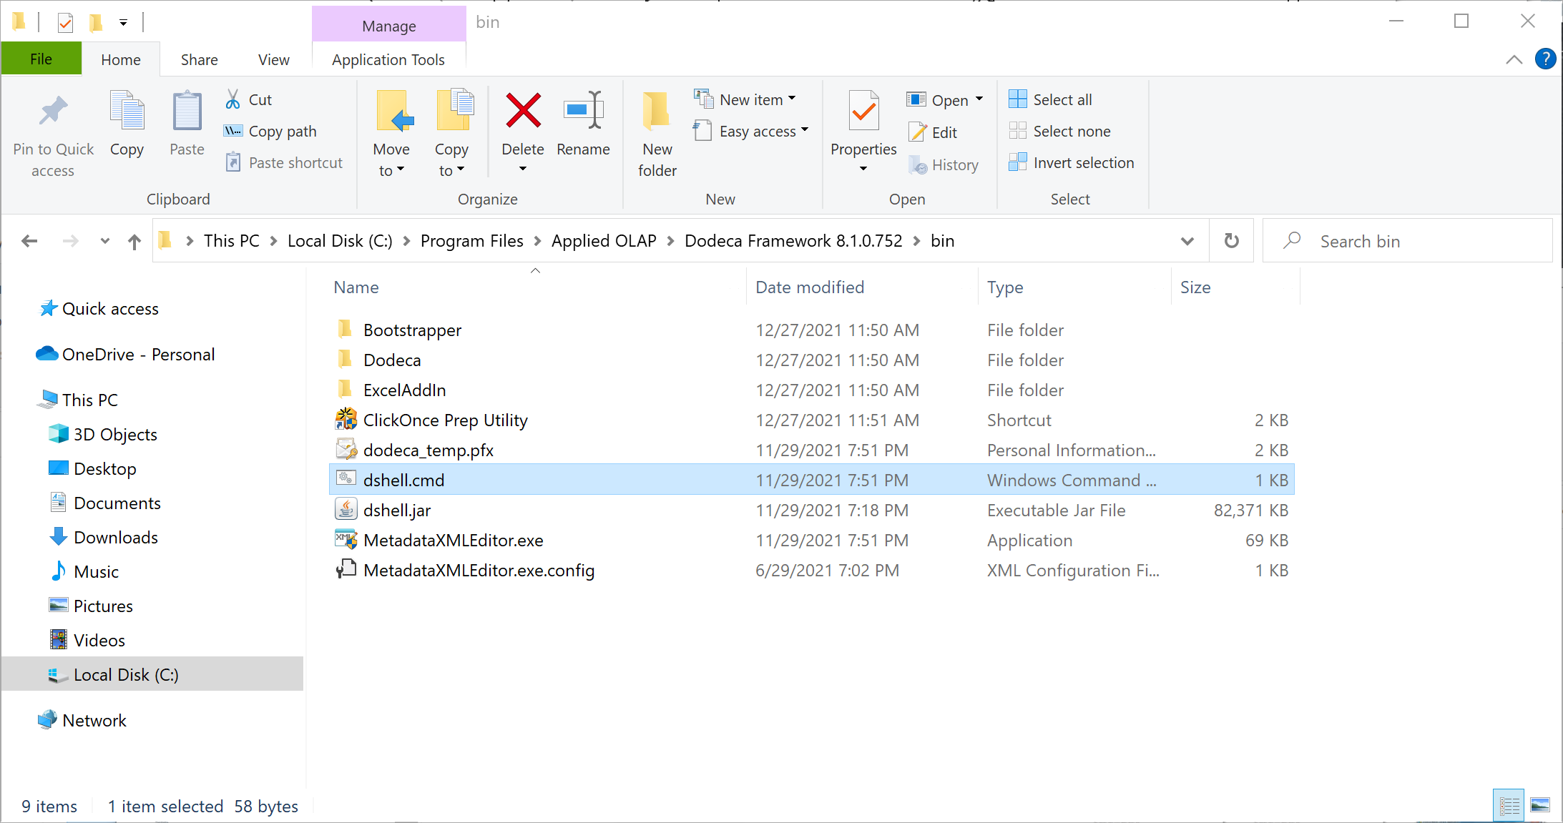Select ClickOnce Prep Utility shortcut

(x=812, y=420)
